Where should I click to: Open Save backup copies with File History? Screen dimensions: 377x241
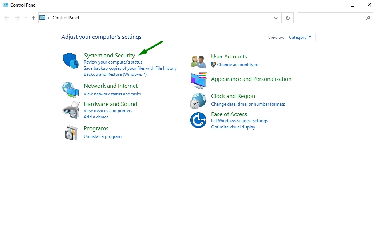(130, 68)
